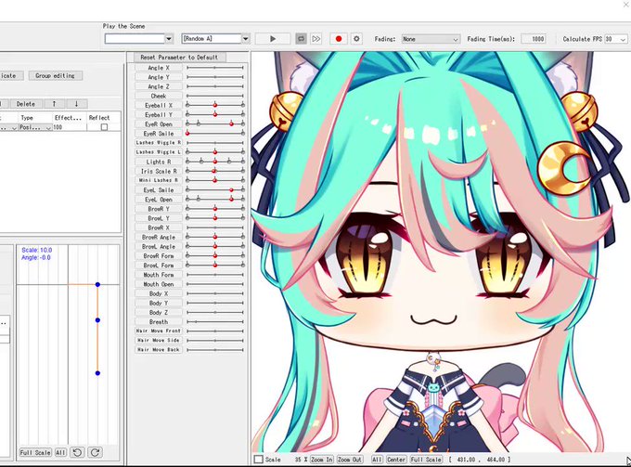Select the Body X parameter label
The height and width of the screenshot is (467, 631).
(x=159, y=293)
